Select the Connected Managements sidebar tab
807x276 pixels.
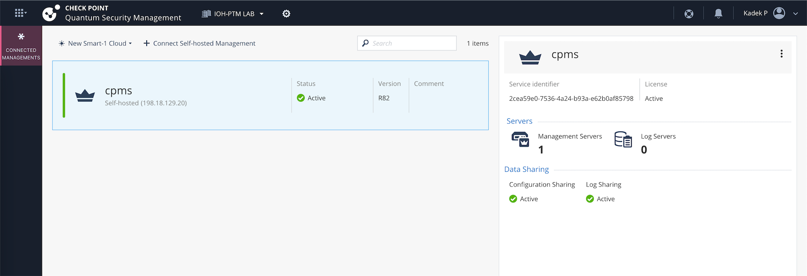[x=21, y=46]
